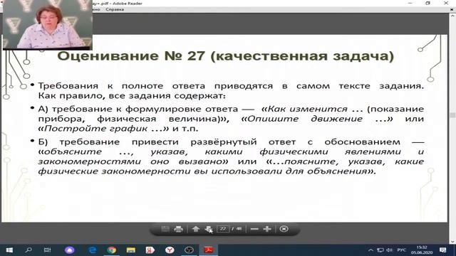Click the text "Постройте график"
456x256 pixels.
tap(95, 129)
